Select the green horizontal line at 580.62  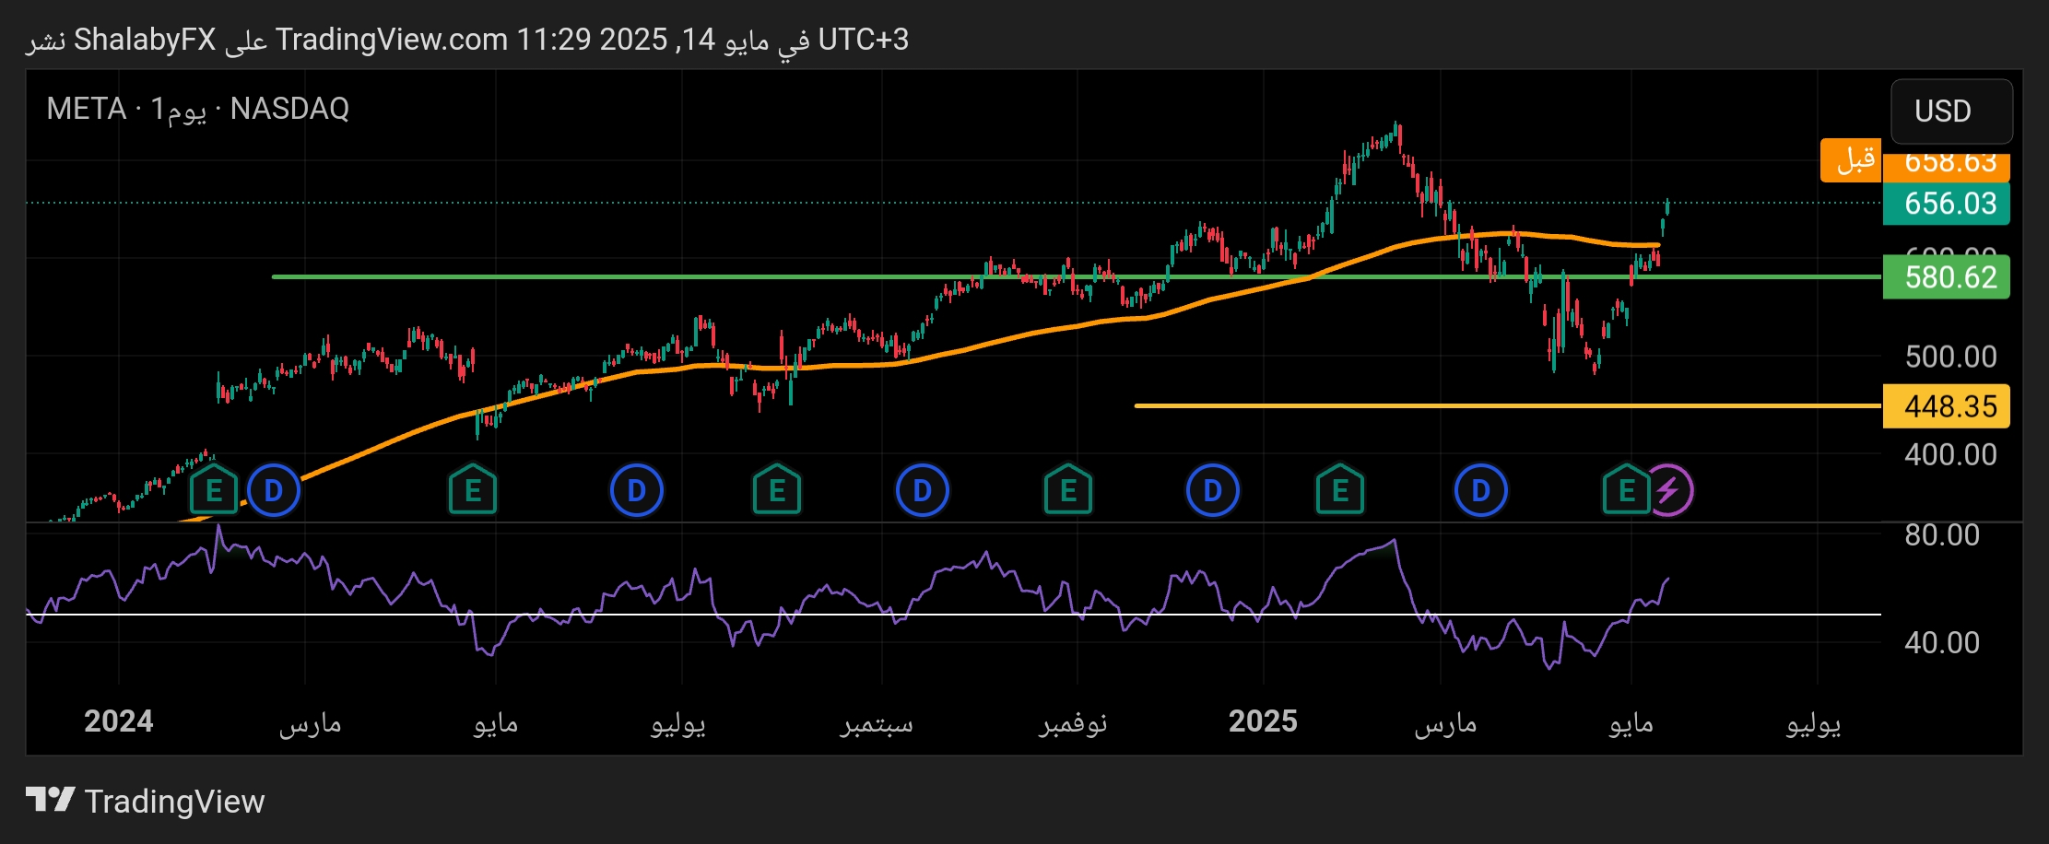pyautogui.click(x=1077, y=276)
